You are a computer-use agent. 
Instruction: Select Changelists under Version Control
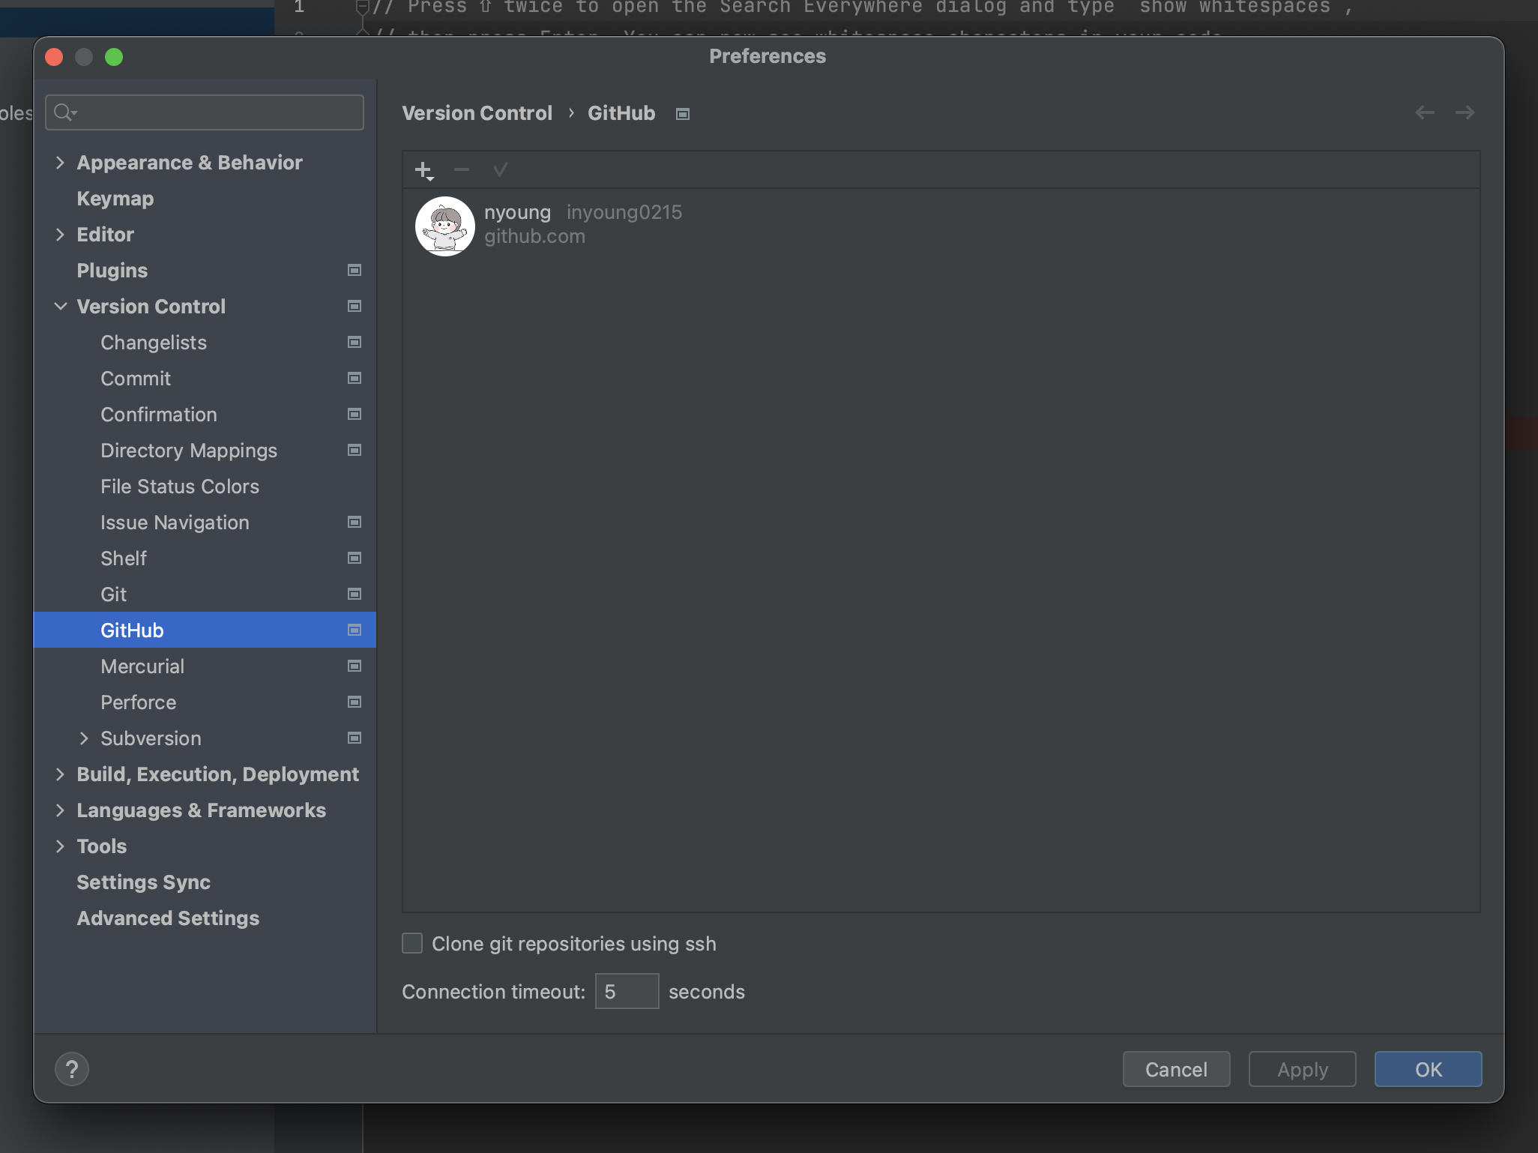(205, 343)
